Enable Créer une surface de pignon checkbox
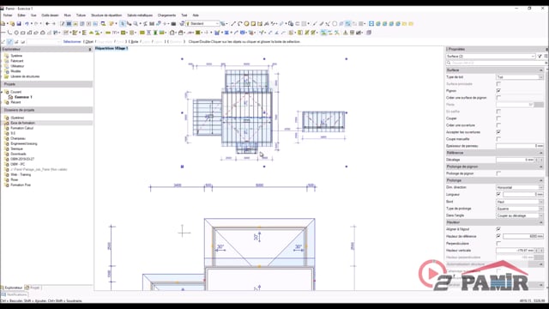549x309 pixels. pos(498,98)
